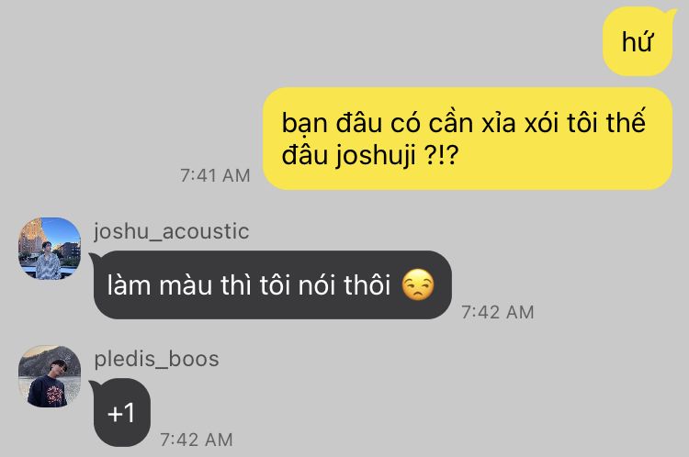Tap the tail of the 'hứ' bubble

pos(672,14)
